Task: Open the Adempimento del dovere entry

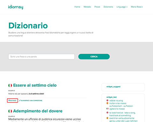Action: (38, 111)
